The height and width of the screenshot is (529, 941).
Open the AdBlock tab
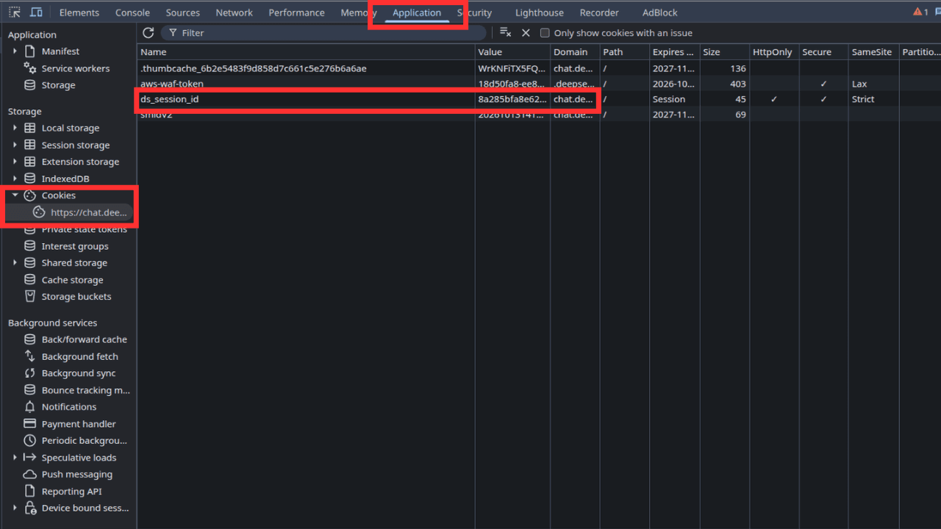pyautogui.click(x=660, y=12)
